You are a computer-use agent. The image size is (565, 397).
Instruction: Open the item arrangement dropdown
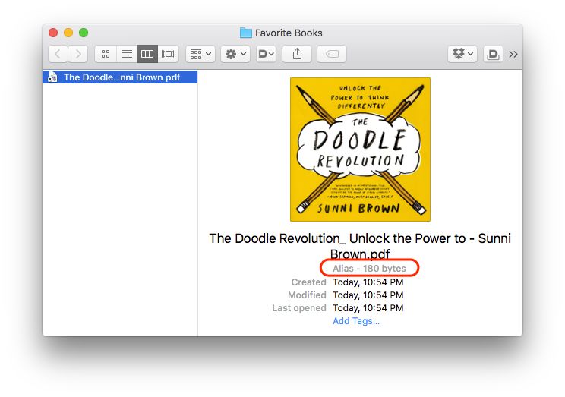coord(200,54)
